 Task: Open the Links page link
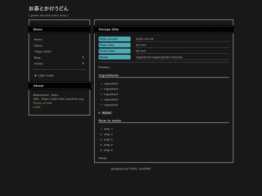tap(36, 107)
